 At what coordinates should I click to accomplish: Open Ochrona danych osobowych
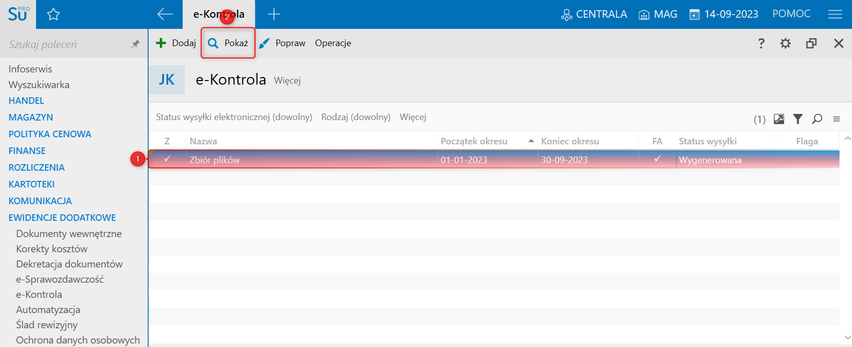tap(78, 340)
